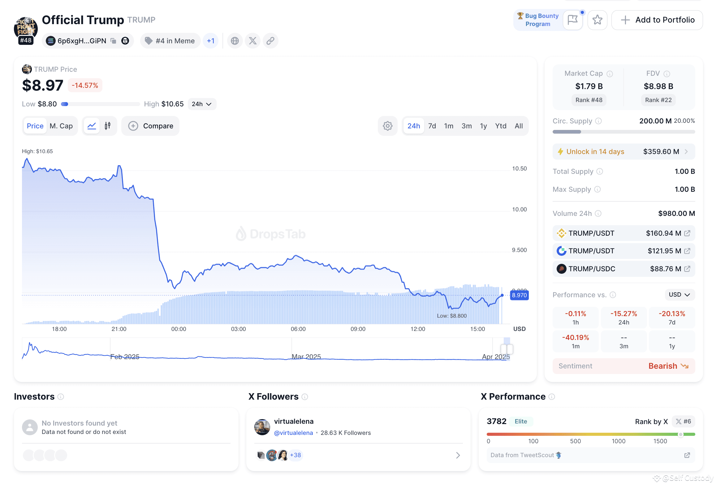Select the 1y chart timeframe
Image resolution: width=716 pixels, height=485 pixels.
483,126
